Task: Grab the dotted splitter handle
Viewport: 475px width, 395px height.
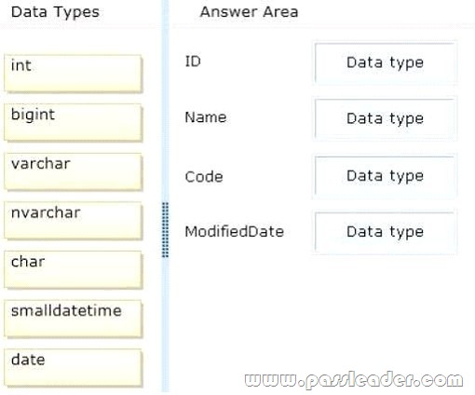Action: pyautogui.click(x=166, y=230)
